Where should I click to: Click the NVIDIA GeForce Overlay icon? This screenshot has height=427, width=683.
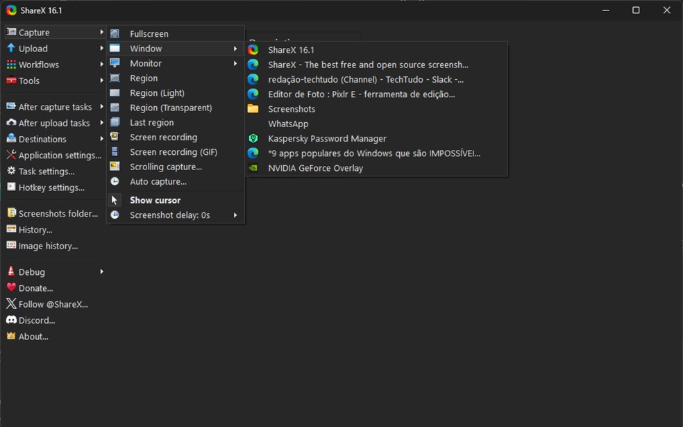tap(253, 168)
